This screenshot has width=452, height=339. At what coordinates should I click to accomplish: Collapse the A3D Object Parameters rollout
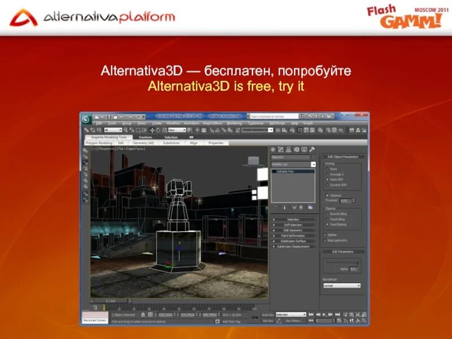(343, 157)
